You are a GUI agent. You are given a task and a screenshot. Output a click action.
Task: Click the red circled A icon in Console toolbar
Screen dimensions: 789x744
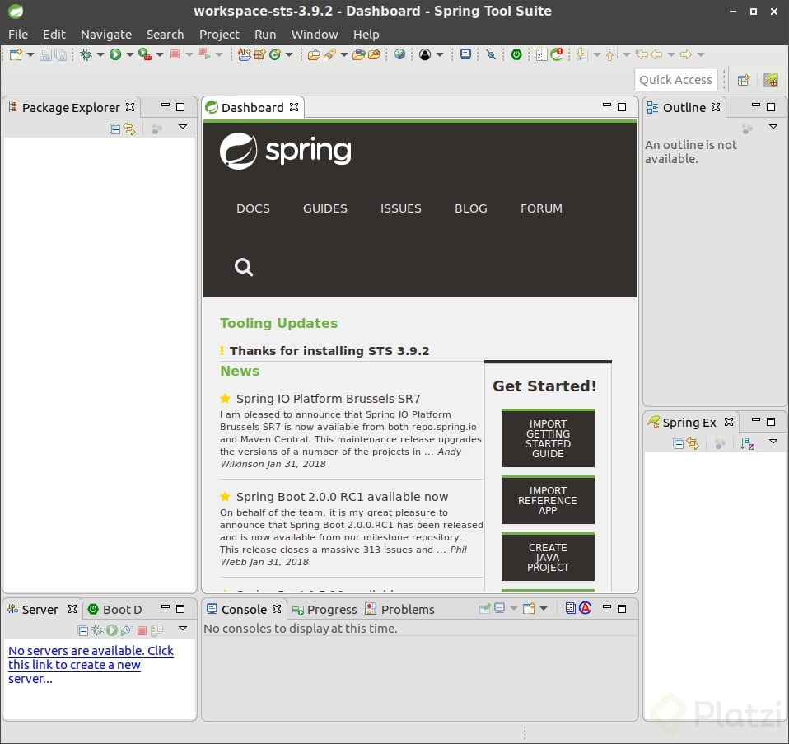tap(586, 608)
